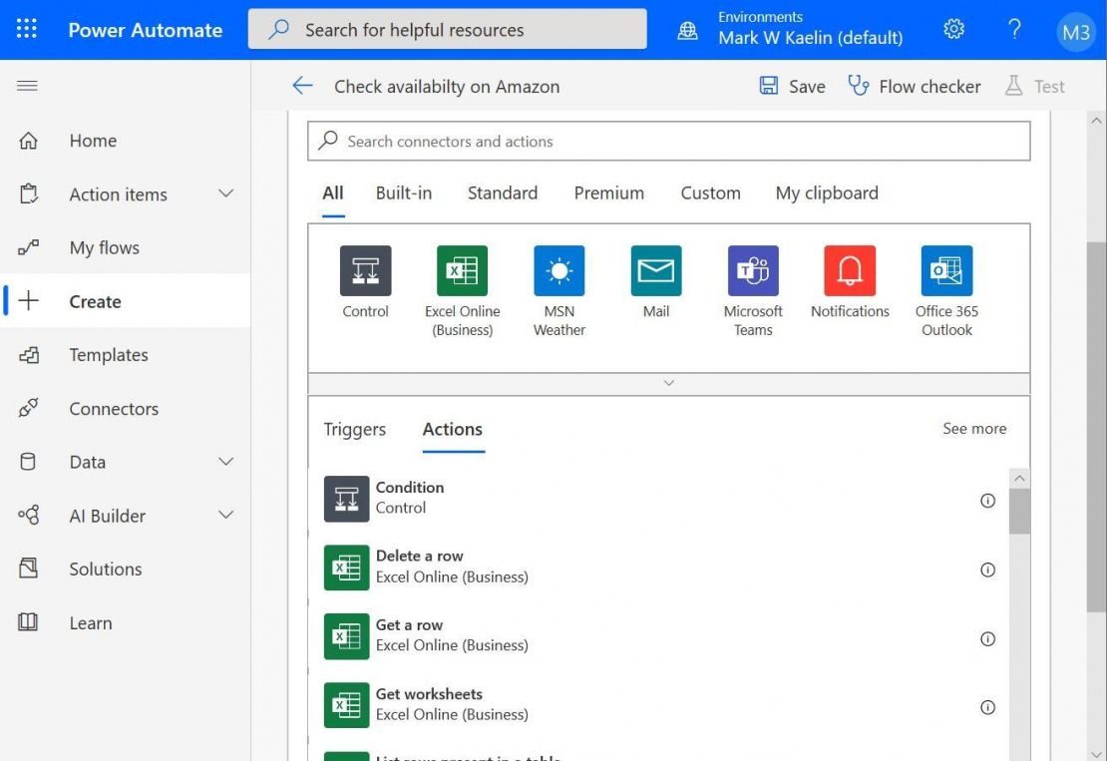The image size is (1107, 761).
Task: Click the Flow checker icon
Action: point(860,87)
